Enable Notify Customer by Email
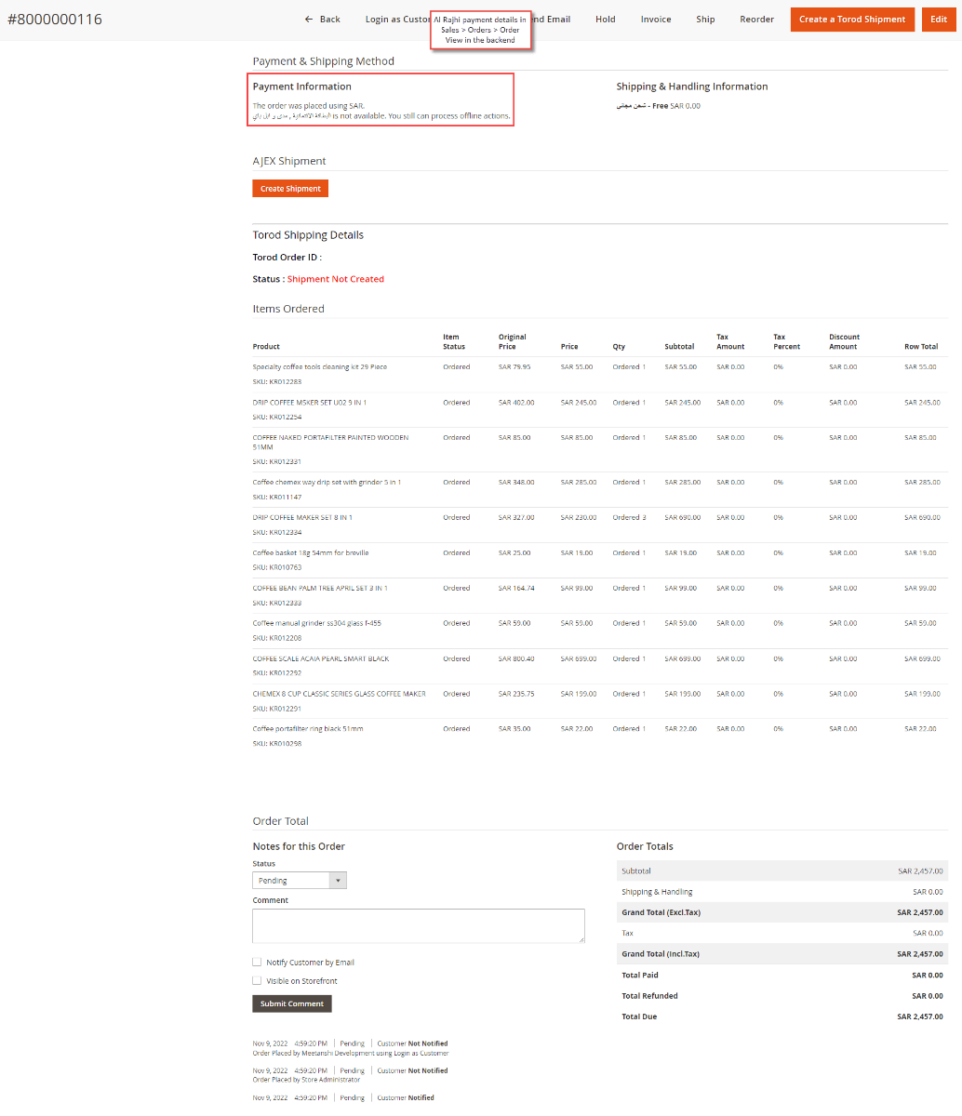The image size is (962, 1116). pos(257,962)
